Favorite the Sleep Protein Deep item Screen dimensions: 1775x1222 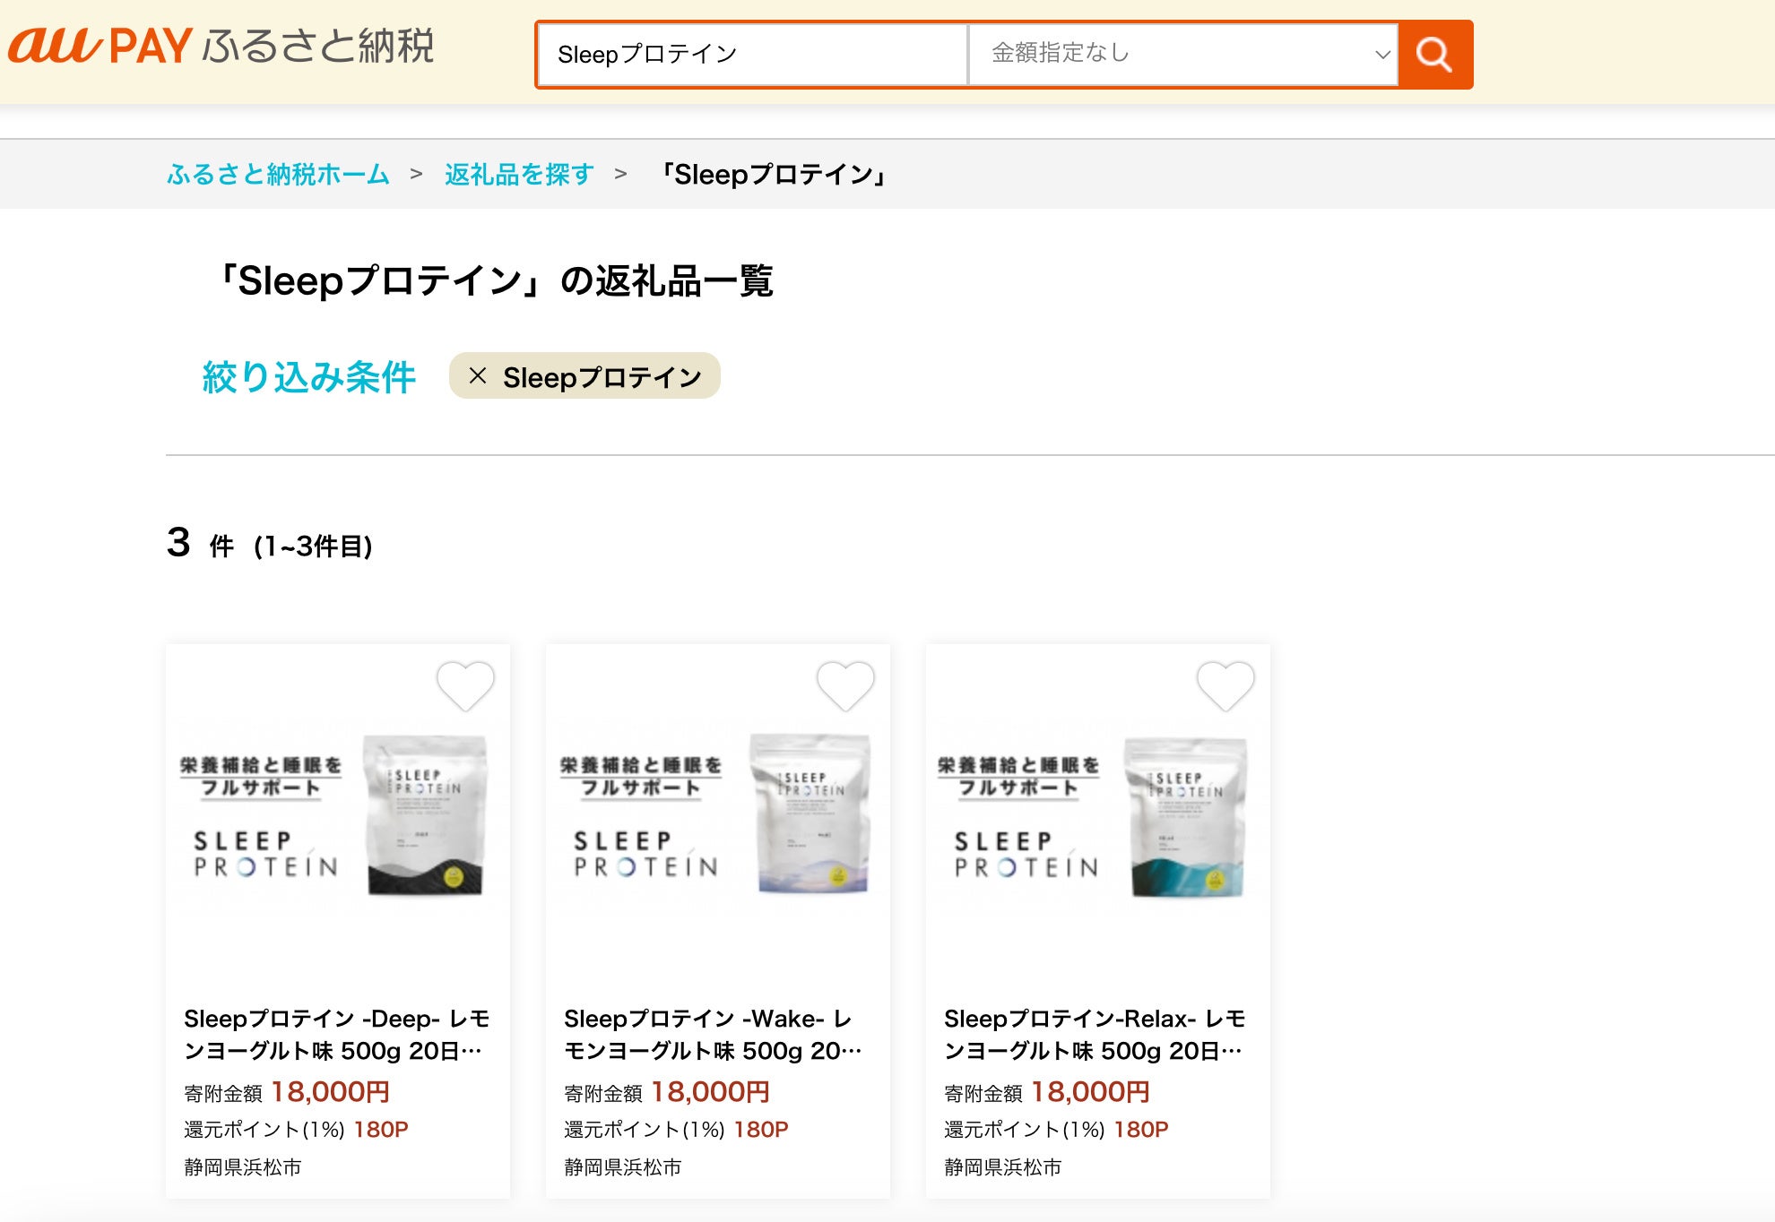pos(465,685)
